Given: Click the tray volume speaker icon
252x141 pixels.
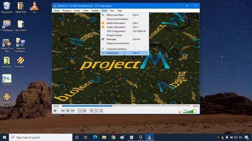Looking at the screenshot, I should (240, 137).
